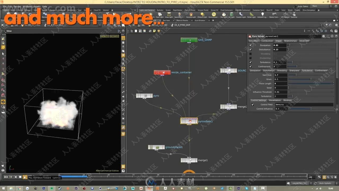Open the Pyro FX shelf tab
Image resolution: width=339 pixels, height=191 pixels.
(x=269, y=10)
